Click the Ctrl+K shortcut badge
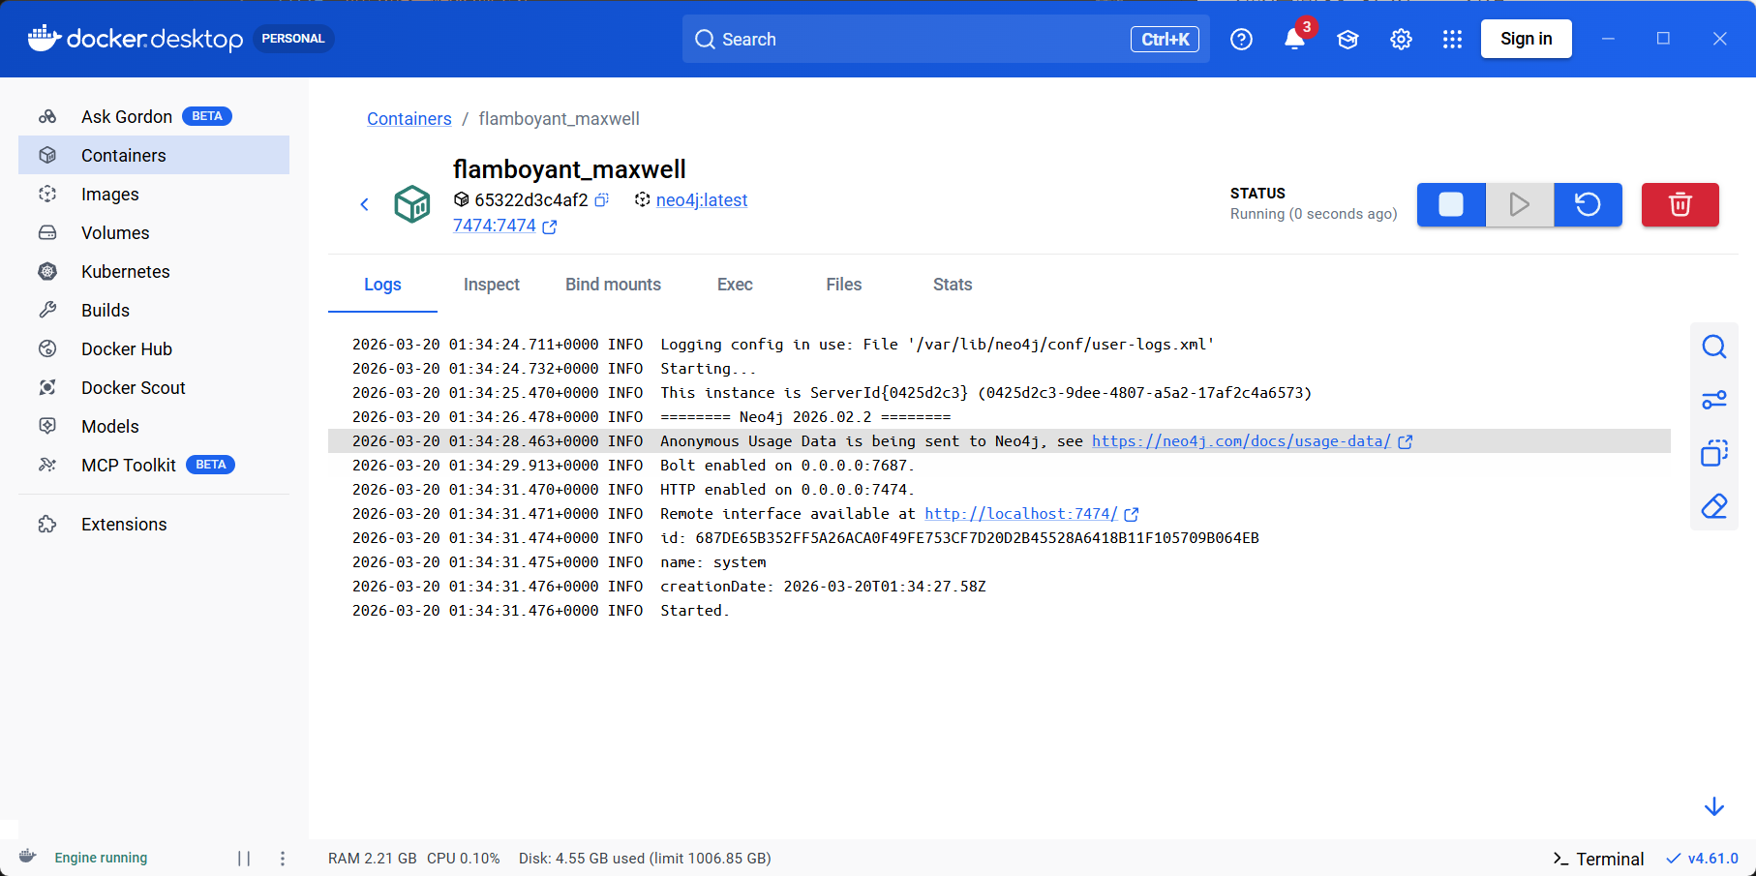 pyautogui.click(x=1165, y=39)
